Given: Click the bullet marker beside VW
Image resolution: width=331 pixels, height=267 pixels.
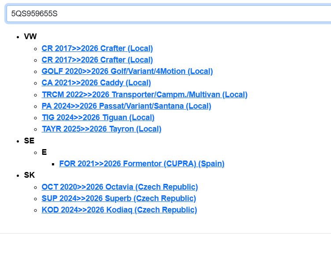Looking at the screenshot, I should [18, 37].
